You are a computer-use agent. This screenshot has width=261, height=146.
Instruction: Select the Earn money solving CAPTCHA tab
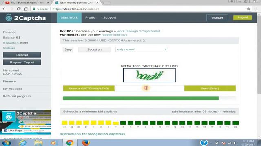point(76,3)
